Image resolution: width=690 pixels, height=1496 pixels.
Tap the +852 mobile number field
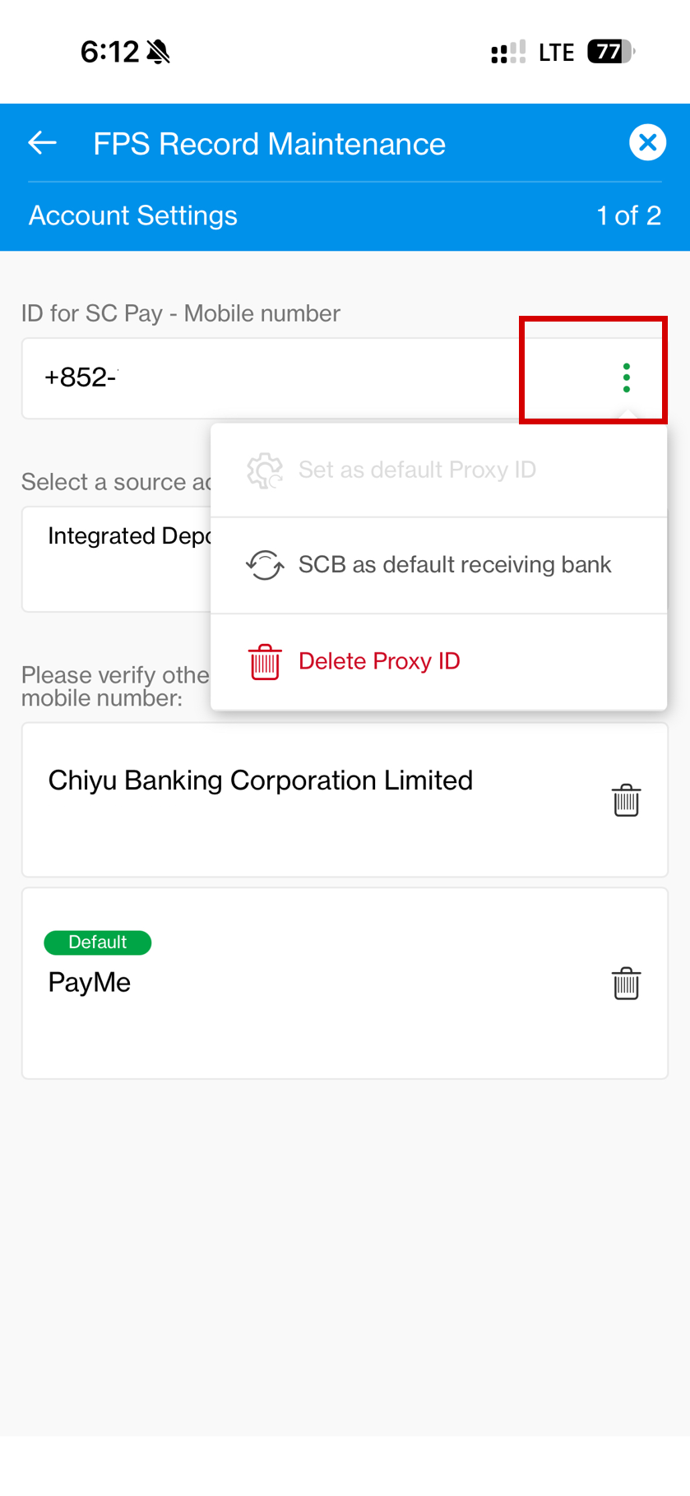(x=247, y=377)
